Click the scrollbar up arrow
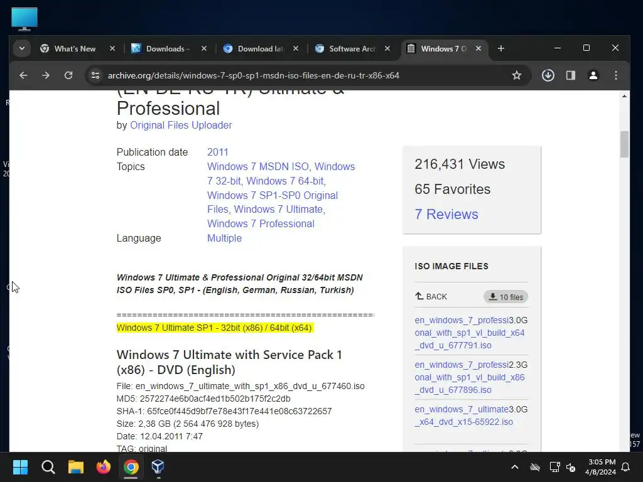 (x=624, y=96)
